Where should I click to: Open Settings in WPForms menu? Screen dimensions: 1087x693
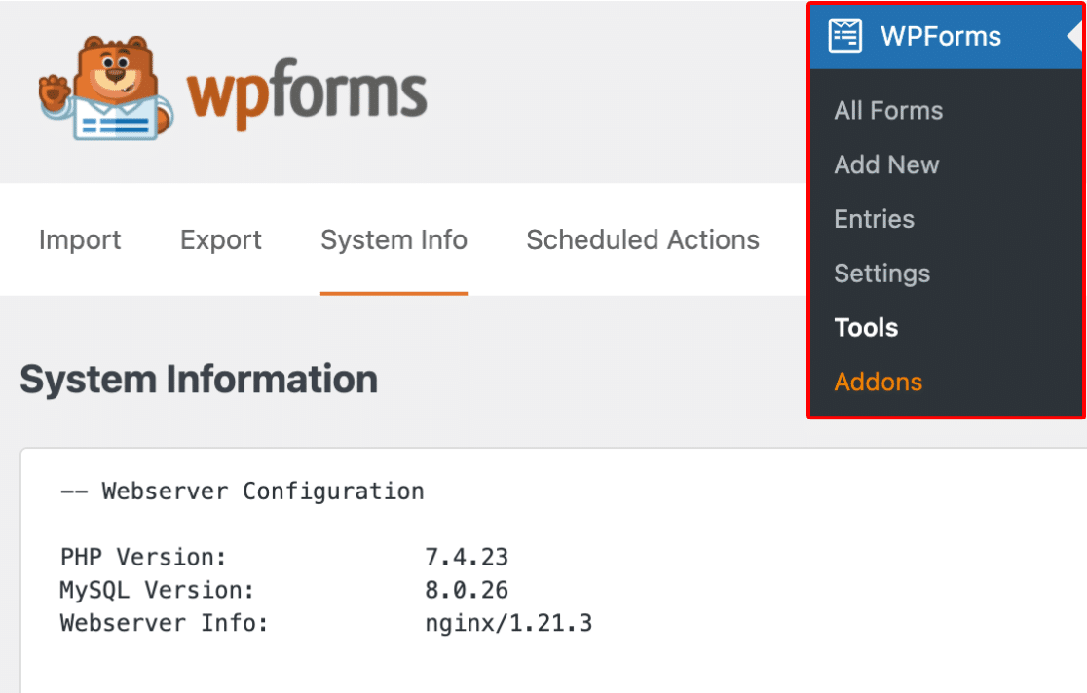[x=881, y=274]
